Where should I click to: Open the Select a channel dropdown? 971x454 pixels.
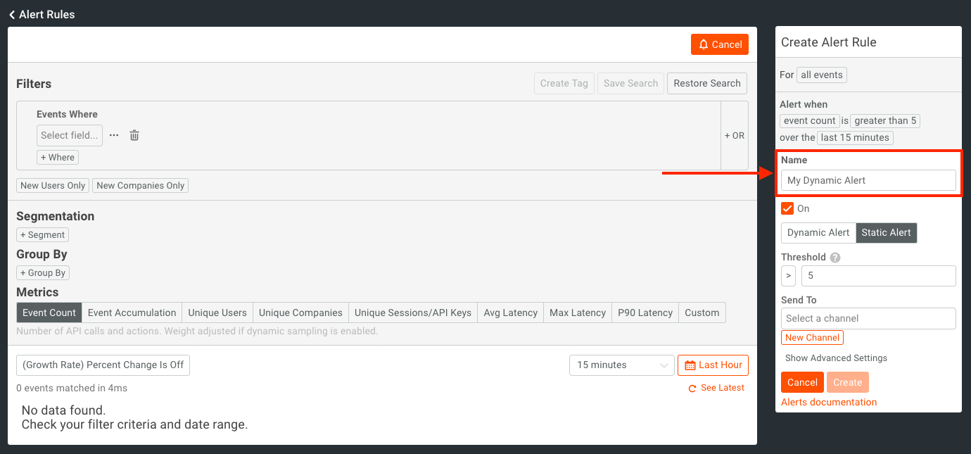coord(868,318)
